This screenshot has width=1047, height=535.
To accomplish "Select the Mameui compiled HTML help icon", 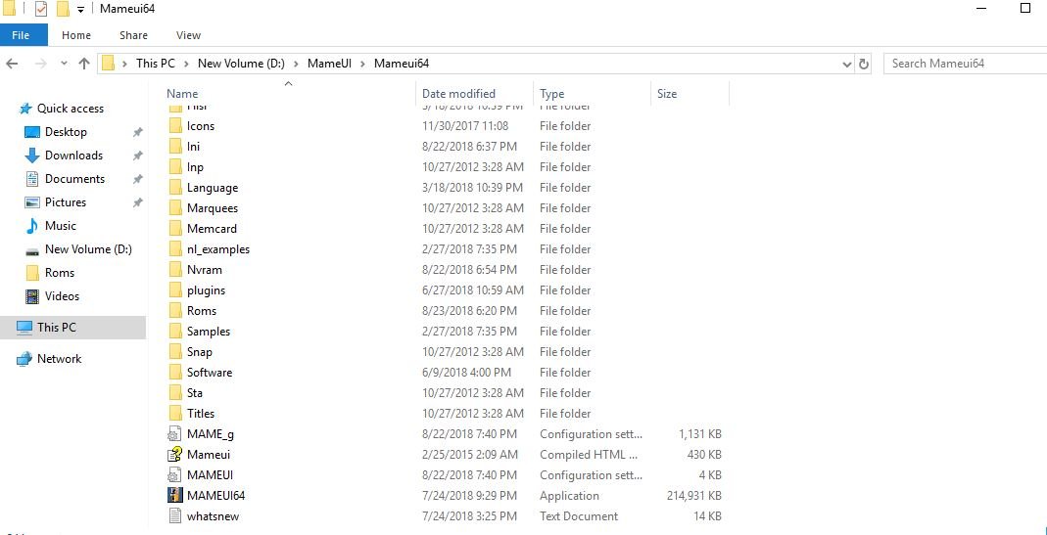I will [174, 454].
